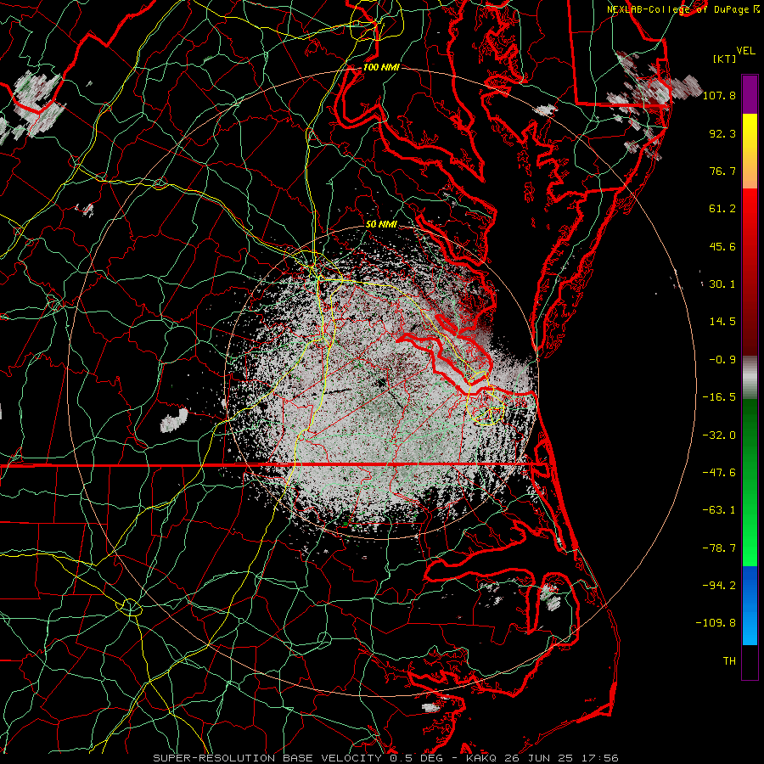Pick the black TH segment of color bar
The width and height of the screenshot is (764, 764).
click(x=750, y=661)
